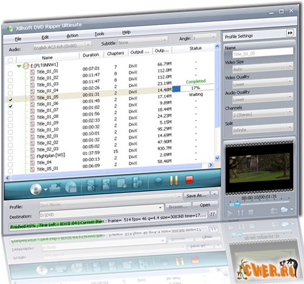This screenshot has height=284, width=304.
Task: Click the Chapters column header
Action: (x=116, y=53)
